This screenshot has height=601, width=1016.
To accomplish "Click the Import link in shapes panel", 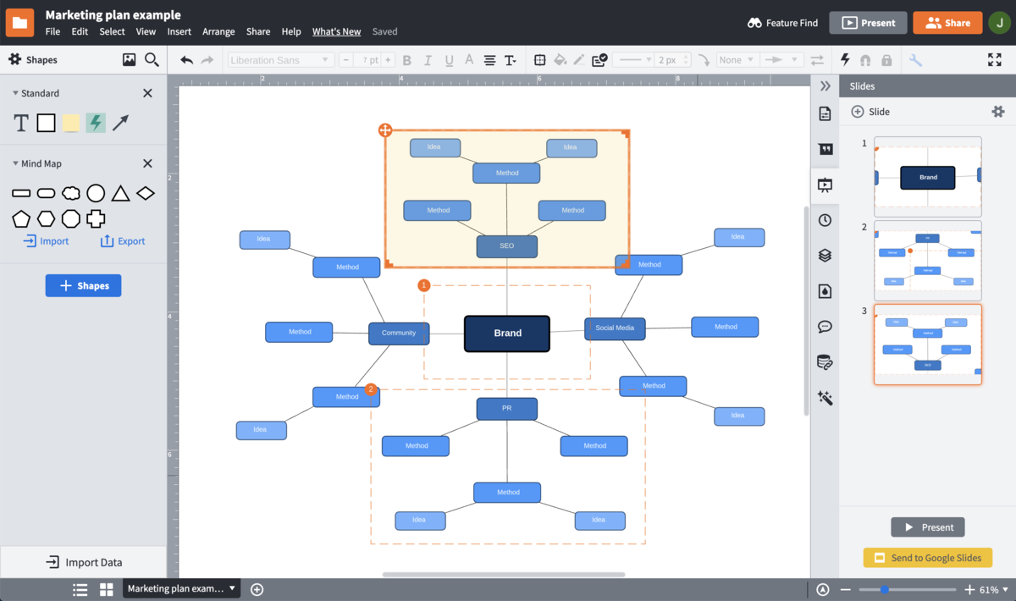I will tap(46, 241).
